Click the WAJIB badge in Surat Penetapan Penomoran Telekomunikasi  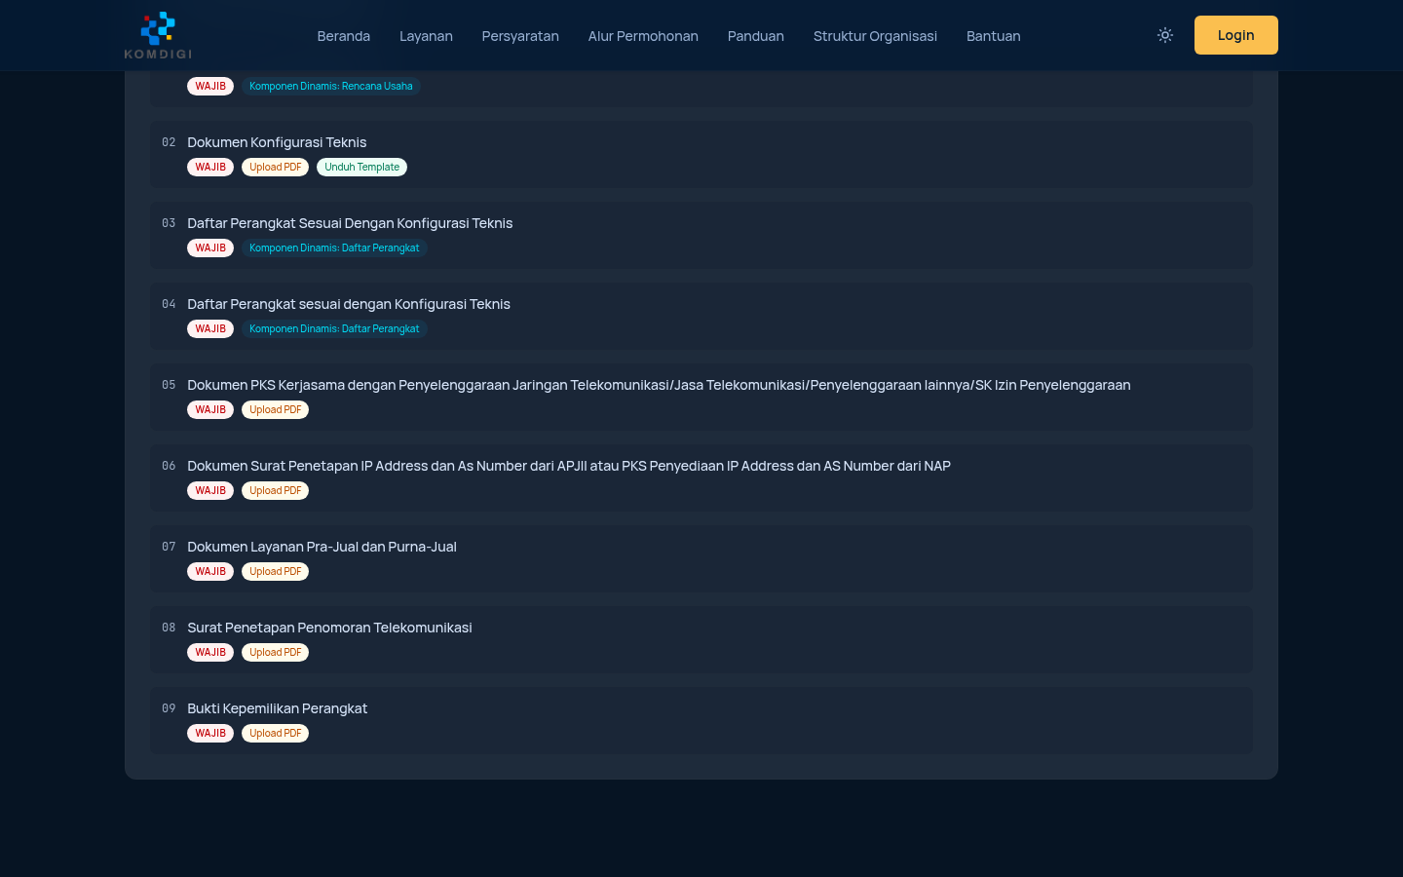click(210, 653)
